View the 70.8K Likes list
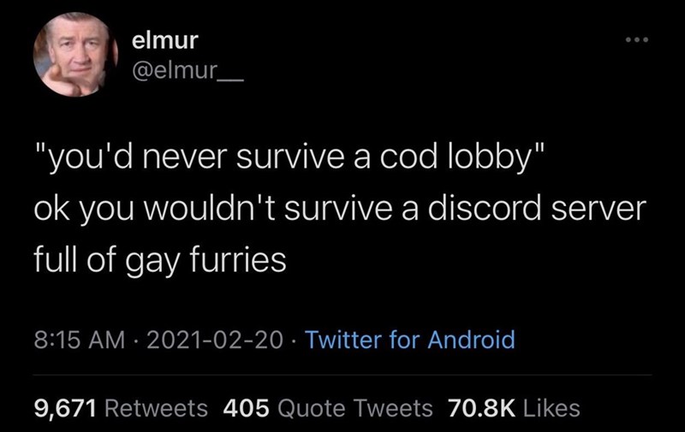Screen dimensions: 685x432 click(x=514, y=408)
